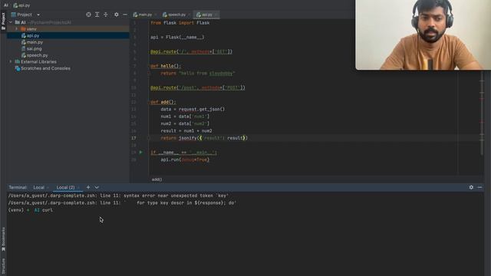Image resolution: width=491 pixels, height=276 pixels.
Task: Click add() breadcrumb below the editor
Action: point(157,179)
